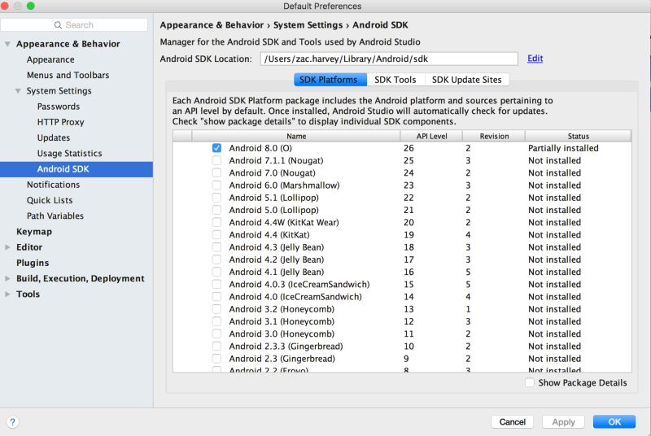This screenshot has height=436, width=651.
Task: Click the 'Android 3.2 (Honeycomb)' row name
Action: [282, 309]
